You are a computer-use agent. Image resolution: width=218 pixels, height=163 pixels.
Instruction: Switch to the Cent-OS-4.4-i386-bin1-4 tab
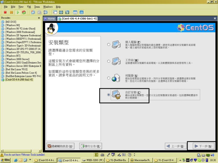click(x=78, y=19)
